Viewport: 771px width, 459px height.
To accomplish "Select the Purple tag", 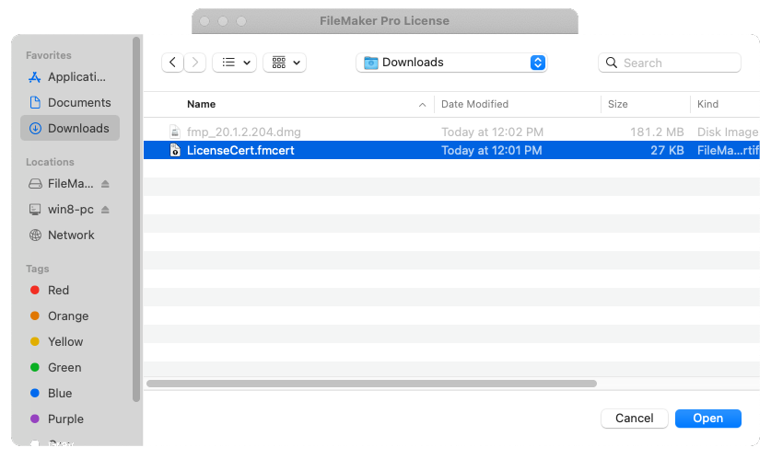I will [70, 419].
